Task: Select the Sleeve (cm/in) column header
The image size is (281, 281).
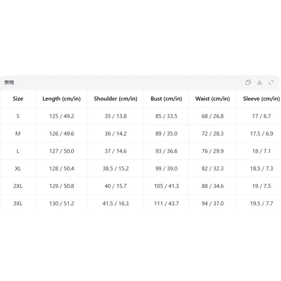Action: 261,99
